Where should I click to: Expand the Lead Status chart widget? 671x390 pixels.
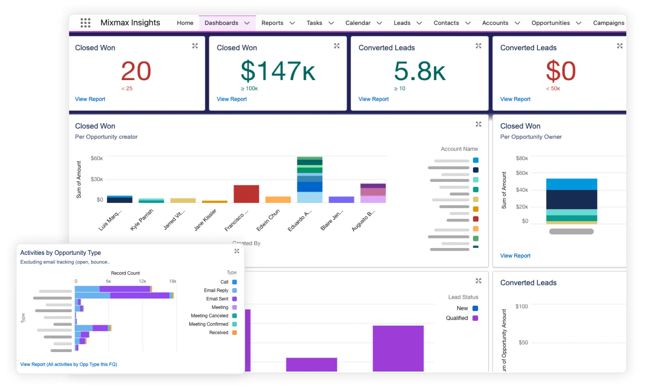[x=478, y=281]
